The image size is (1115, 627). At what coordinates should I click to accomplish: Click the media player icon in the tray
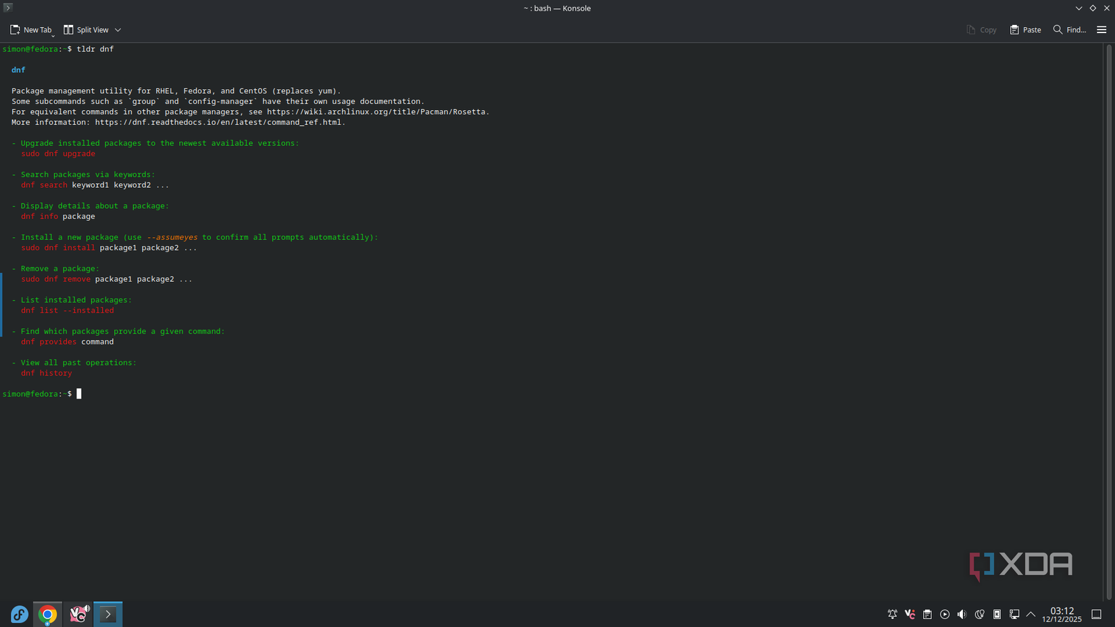(945, 614)
